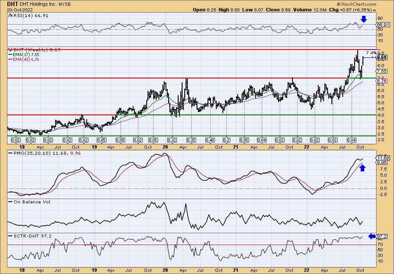
Task: Open the StockCharts.com attribution text
Action: (x=356, y=4)
